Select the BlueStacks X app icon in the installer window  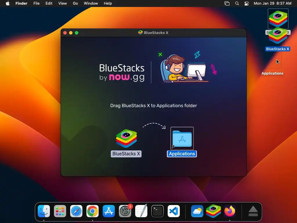tap(126, 139)
